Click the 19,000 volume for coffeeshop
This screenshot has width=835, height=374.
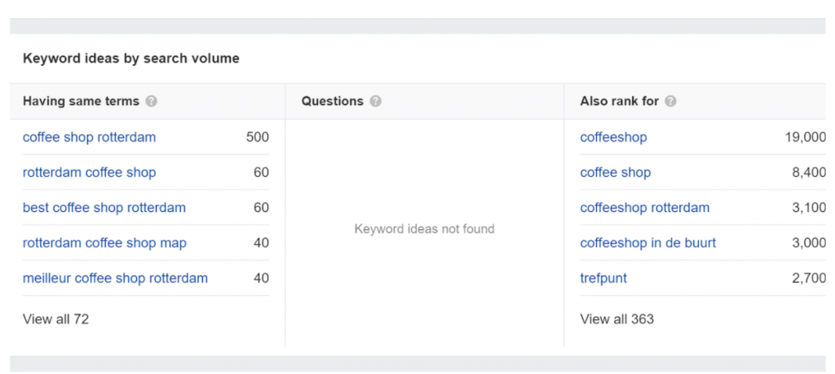coord(805,137)
